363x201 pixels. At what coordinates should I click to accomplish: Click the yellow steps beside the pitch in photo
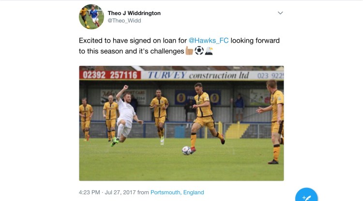tap(237, 131)
